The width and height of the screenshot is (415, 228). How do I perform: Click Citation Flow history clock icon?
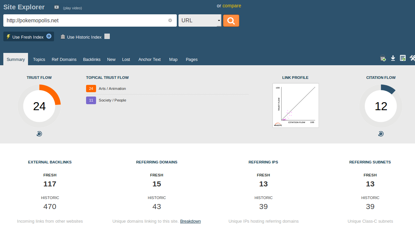381,134
